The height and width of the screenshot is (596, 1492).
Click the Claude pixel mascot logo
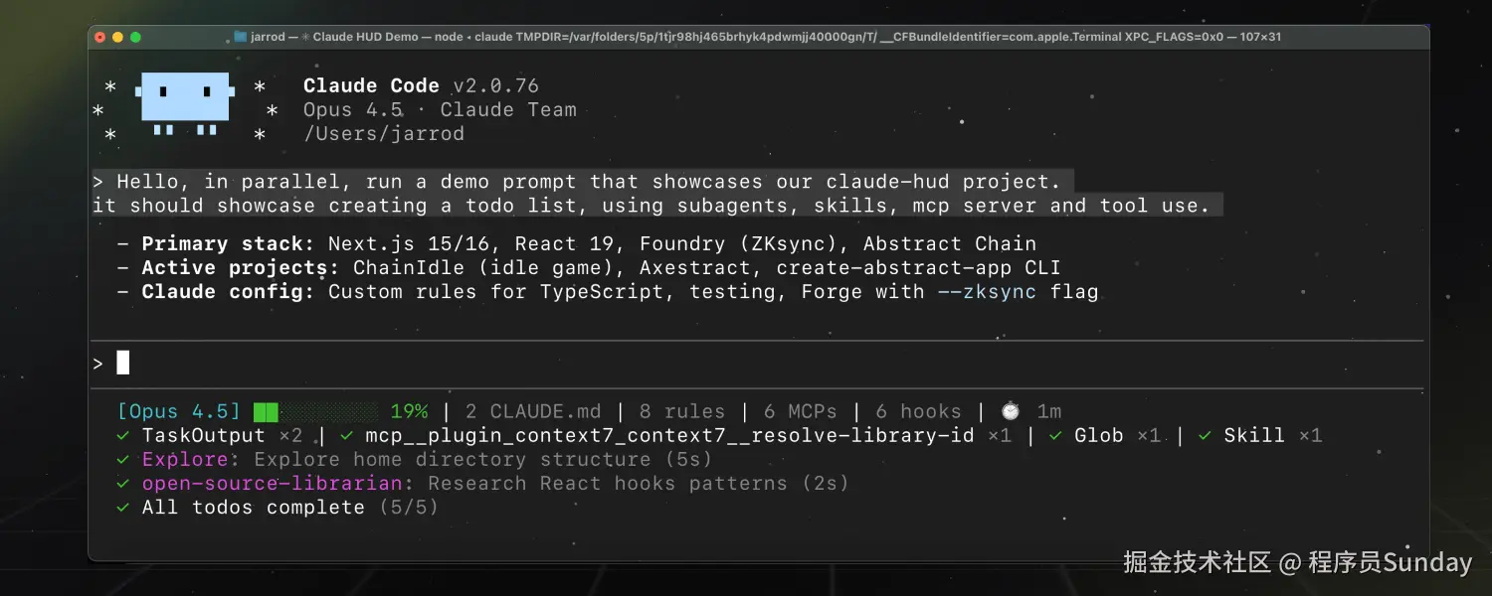[x=185, y=103]
